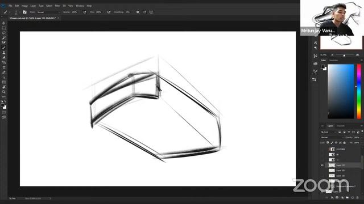Switch to the Channels tab
The height and width of the screenshot is (204, 364).
tap(341, 126)
